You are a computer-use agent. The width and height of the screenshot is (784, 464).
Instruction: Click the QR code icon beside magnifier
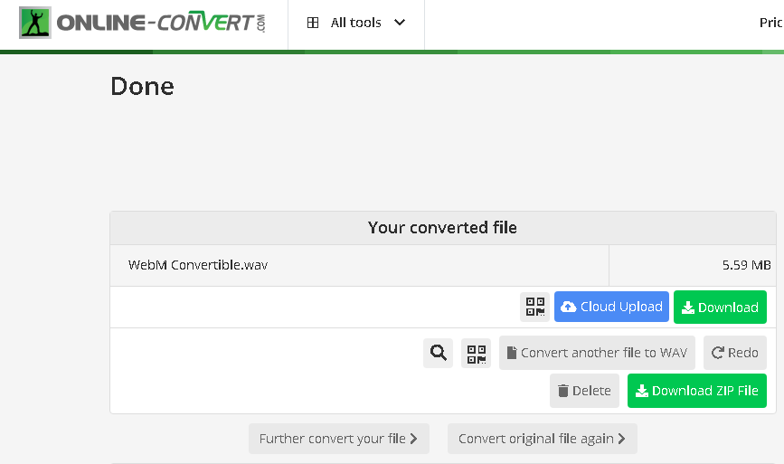476,353
